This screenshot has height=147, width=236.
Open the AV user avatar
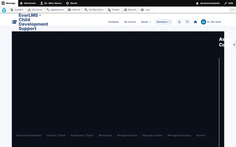(204, 22)
